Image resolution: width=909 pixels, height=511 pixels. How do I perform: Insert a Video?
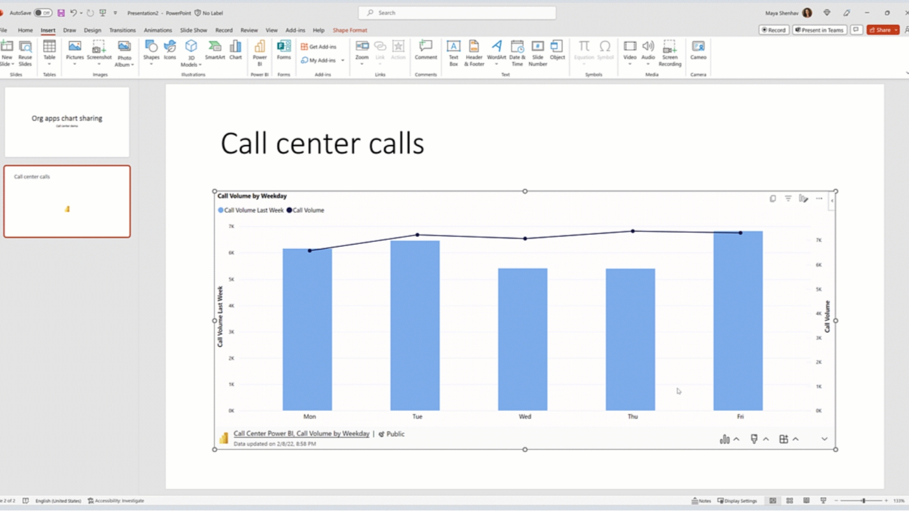click(630, 52)
